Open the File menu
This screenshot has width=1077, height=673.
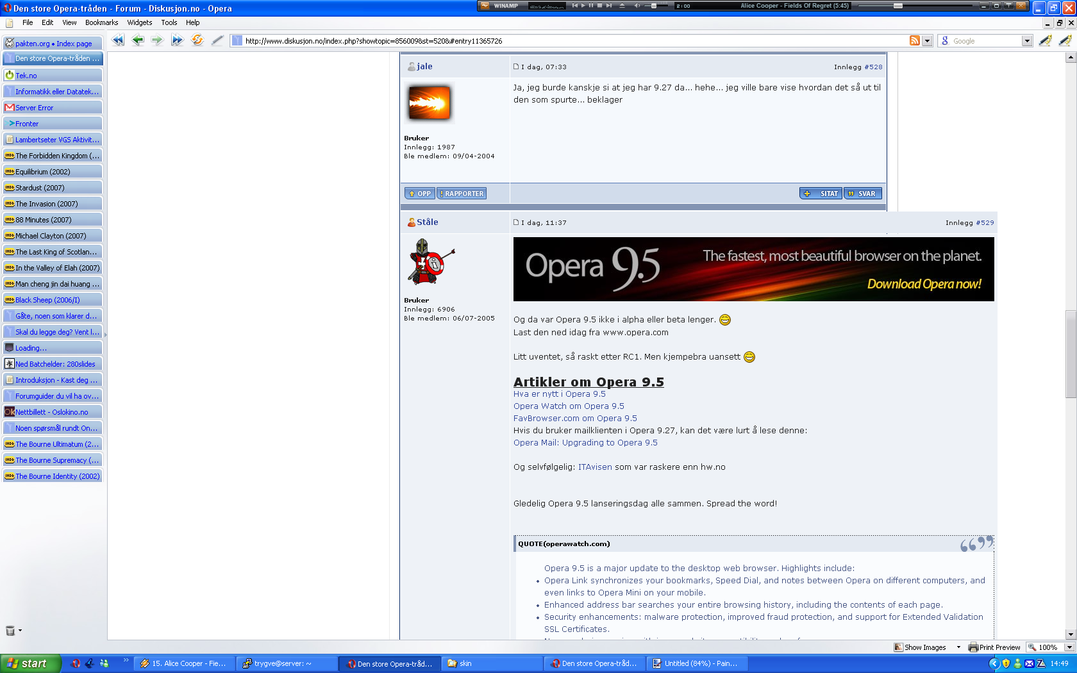coord(28,22)
